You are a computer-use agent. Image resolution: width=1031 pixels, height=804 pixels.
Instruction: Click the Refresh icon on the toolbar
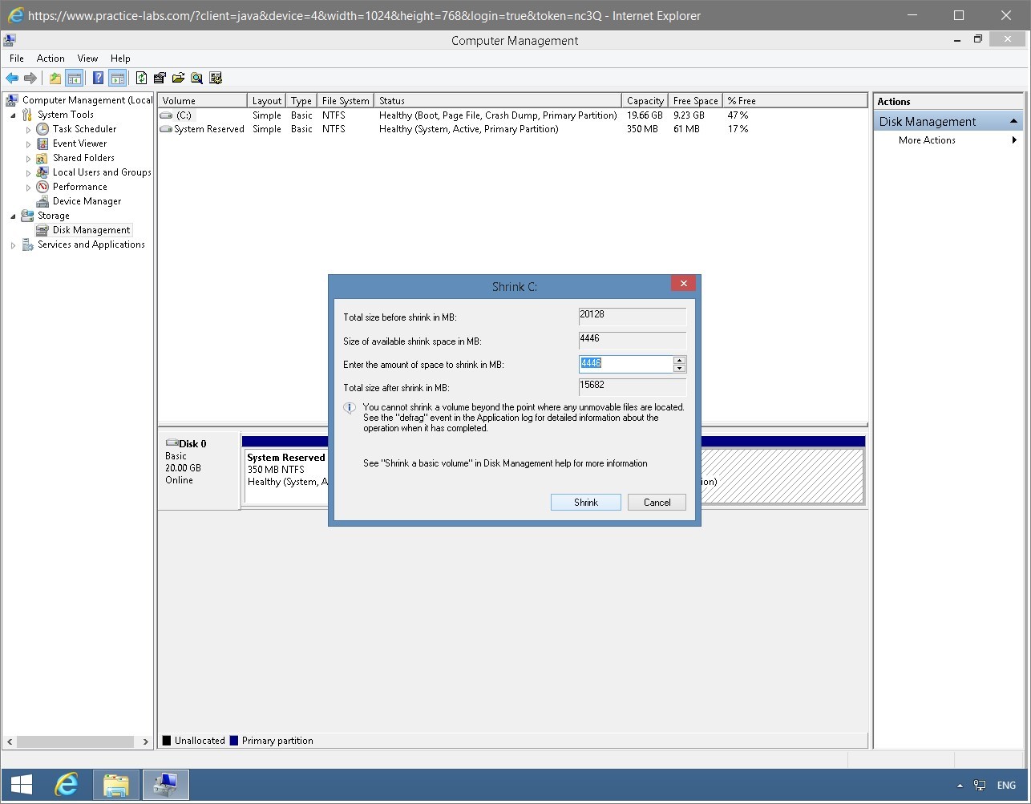pyautogui.click(x=142, y=78)
